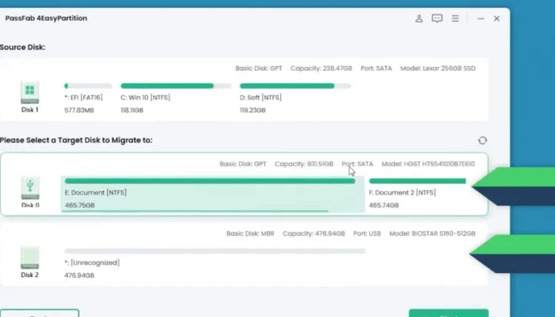The width and height of the screenshot is (555, 317).
Task: Click the Disk 2 drive icon
Action: click(x=30, y=258)
